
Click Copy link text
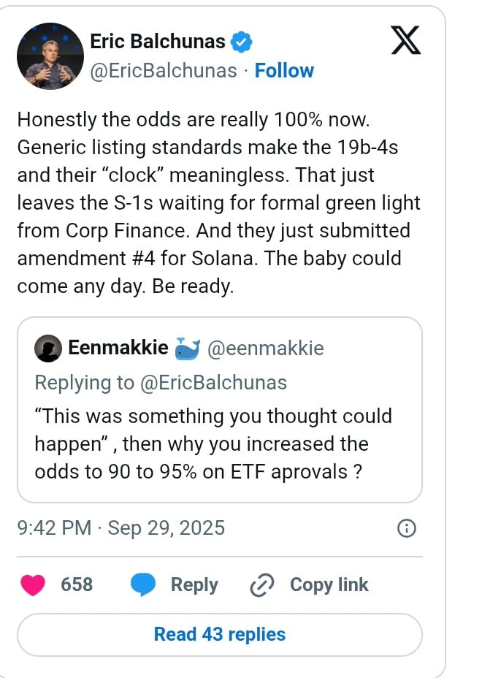(x=329, y=585)
